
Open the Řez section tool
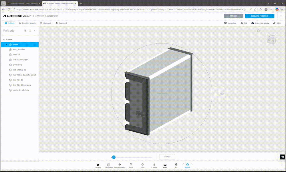coord(176,165)
